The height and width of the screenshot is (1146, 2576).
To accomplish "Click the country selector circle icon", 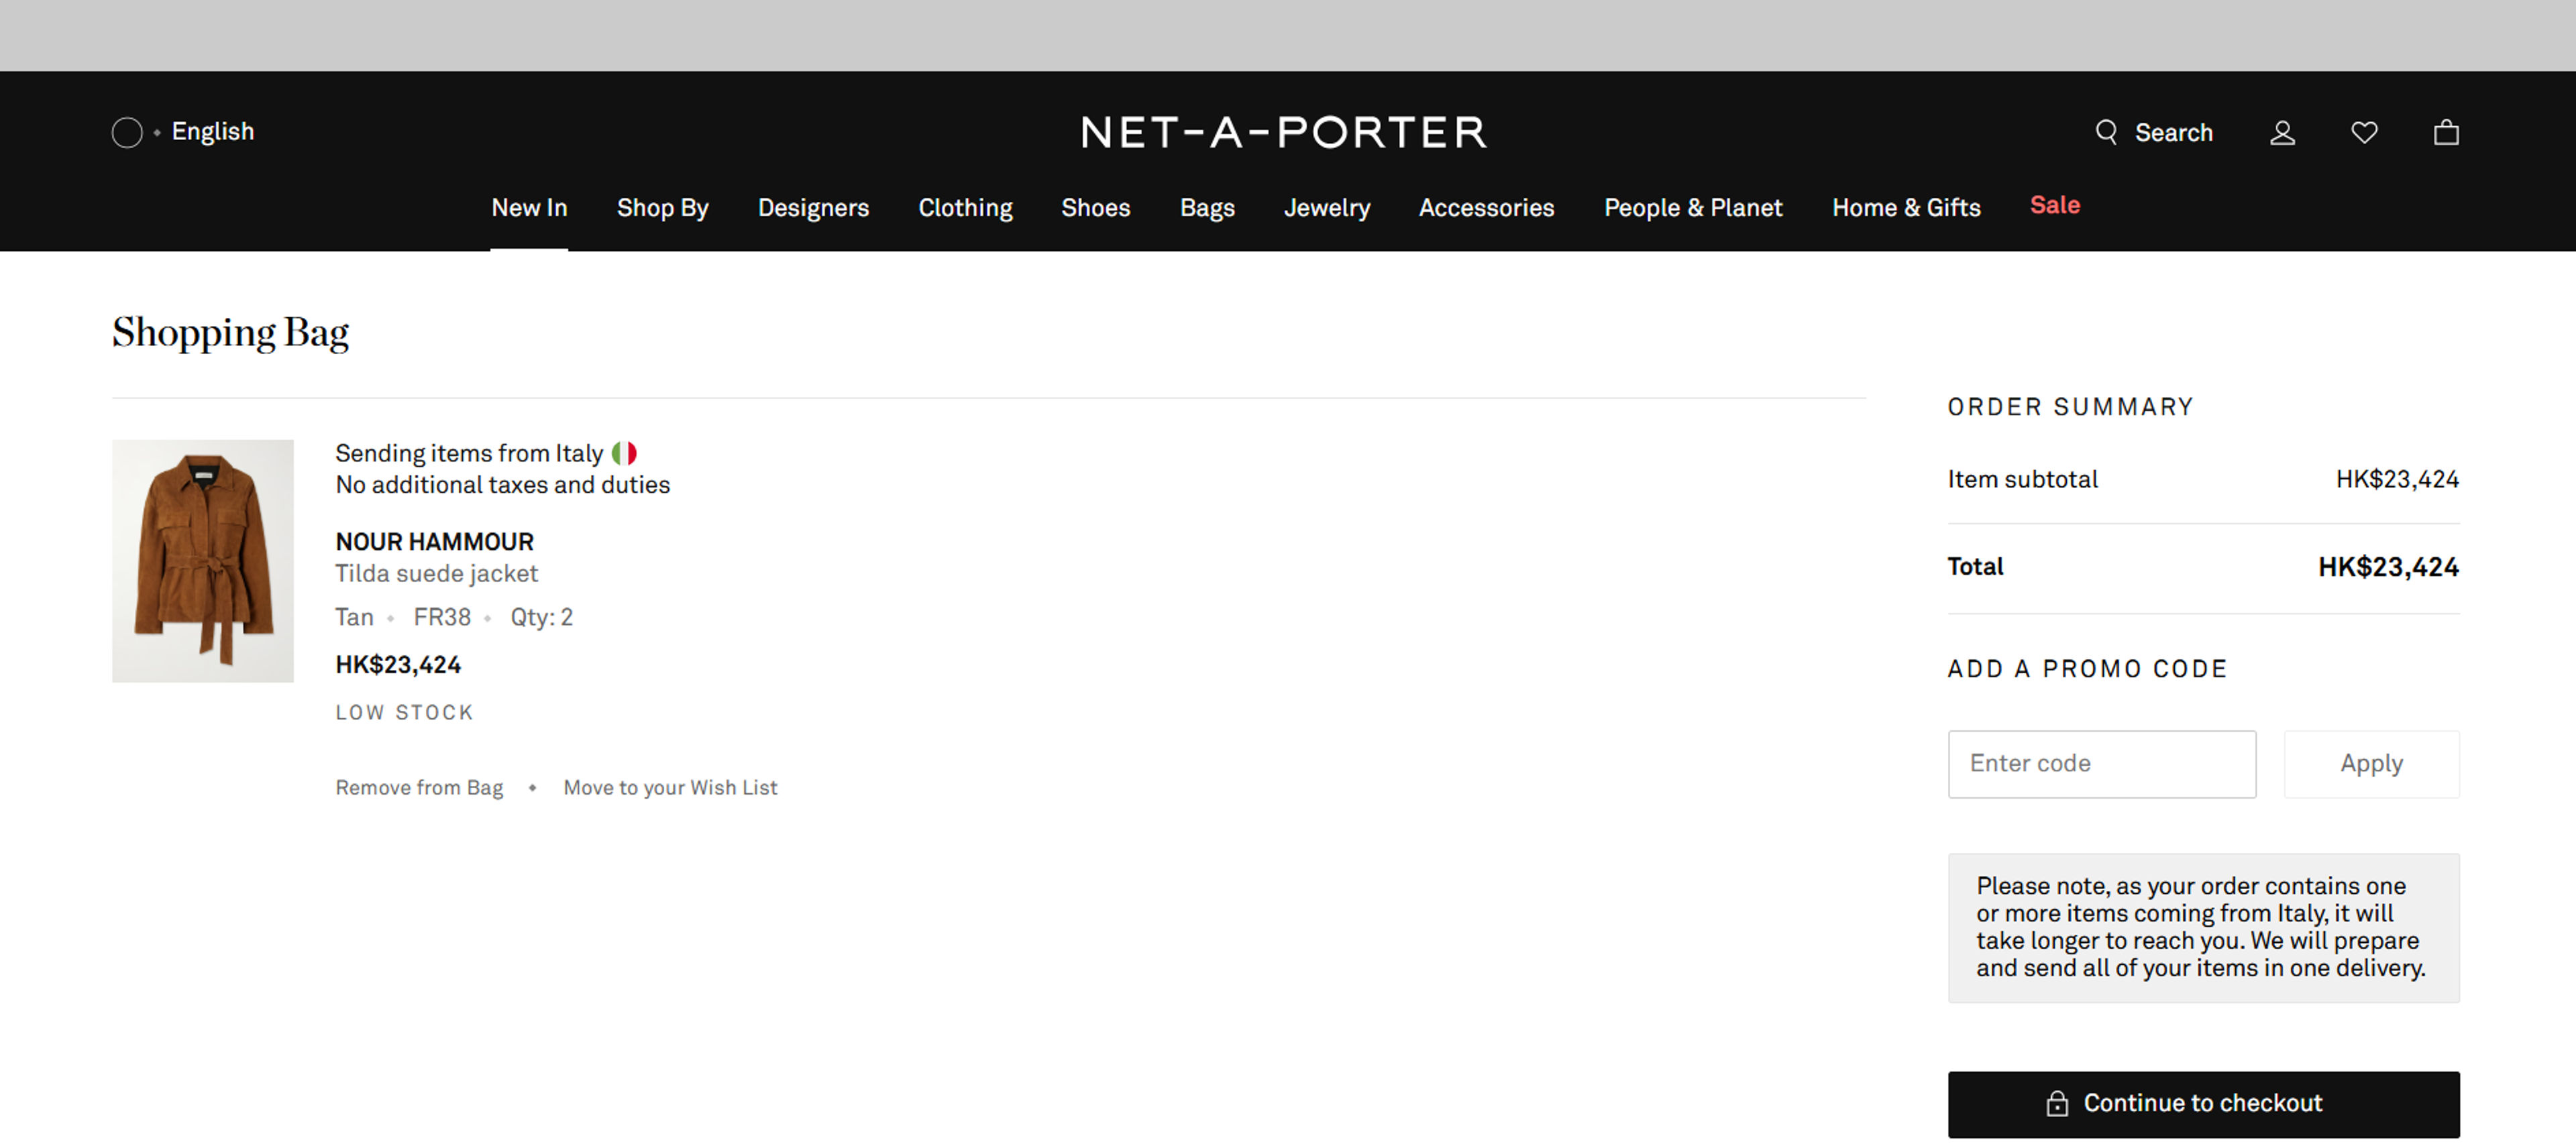I will [x=127, y=132].
